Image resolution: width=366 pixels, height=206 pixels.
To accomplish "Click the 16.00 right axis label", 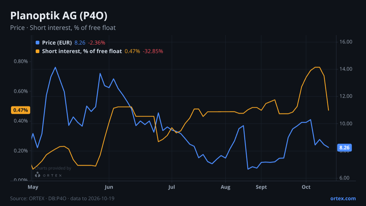I will click(x=346, y=42).
